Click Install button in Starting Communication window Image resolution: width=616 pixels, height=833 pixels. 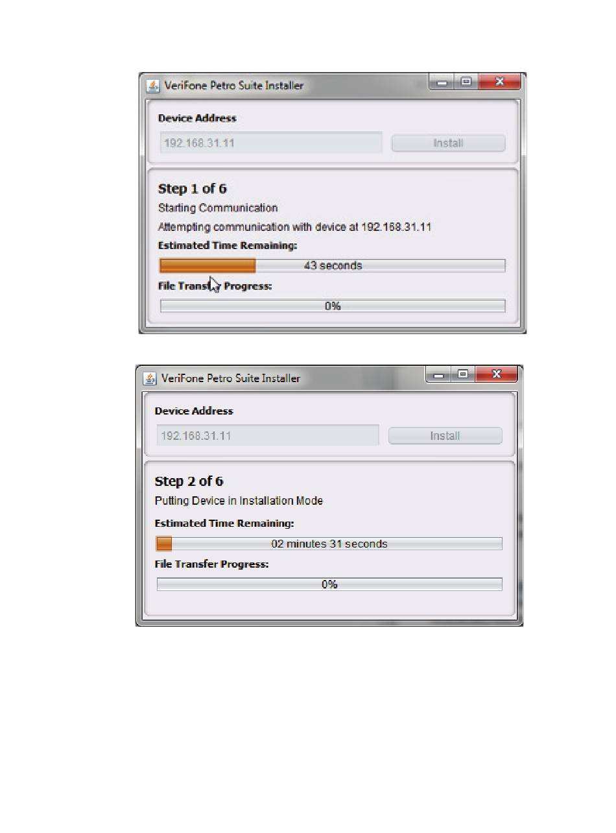(x=448, y=143)
